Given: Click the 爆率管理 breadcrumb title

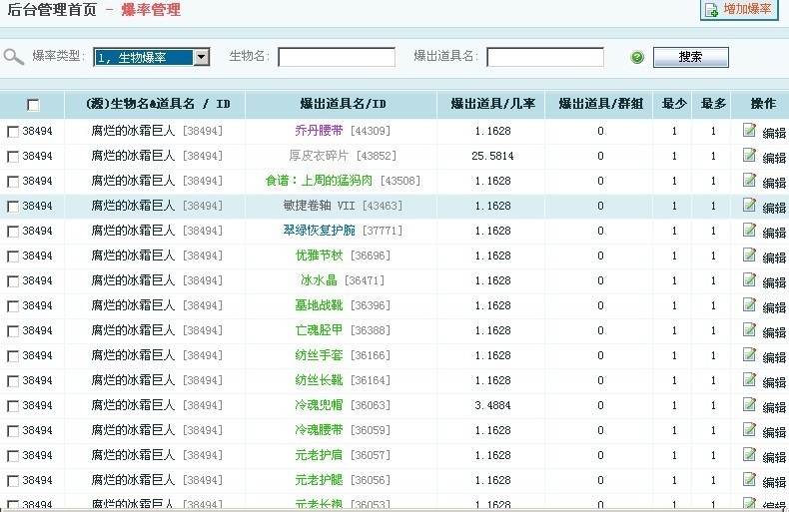Looking at the screenshot, I should tap(151, 10).
